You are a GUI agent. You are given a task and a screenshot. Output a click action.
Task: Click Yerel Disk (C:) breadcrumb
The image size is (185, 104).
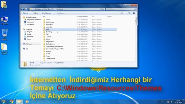coord(49,9)
